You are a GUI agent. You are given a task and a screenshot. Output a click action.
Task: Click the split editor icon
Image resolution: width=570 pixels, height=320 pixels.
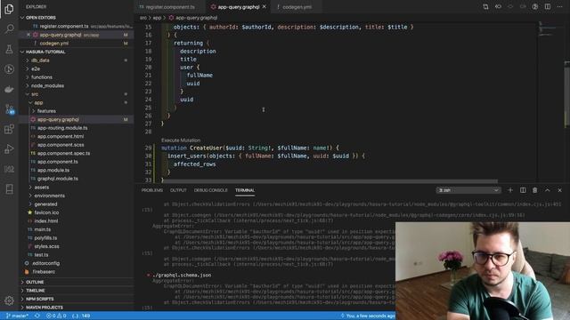(x=547, y=6)
